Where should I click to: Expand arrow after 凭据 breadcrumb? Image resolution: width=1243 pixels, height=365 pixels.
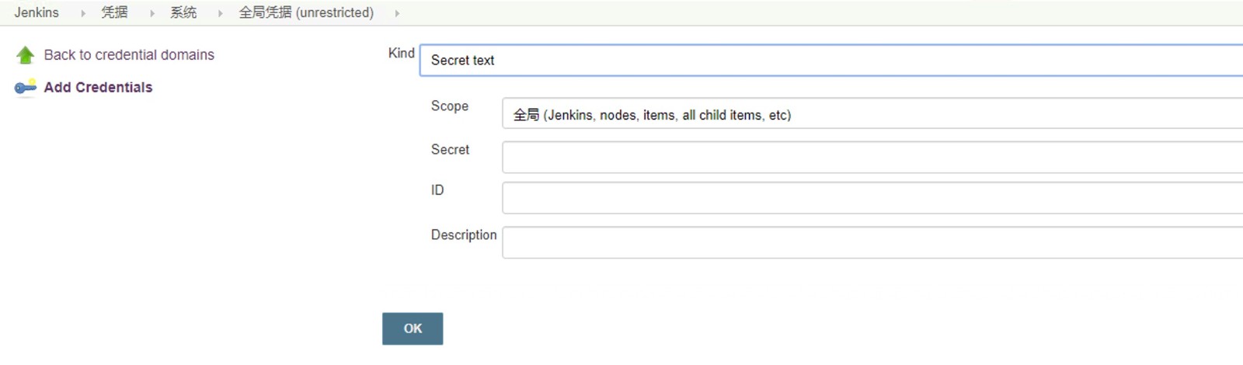click(152, 13)
